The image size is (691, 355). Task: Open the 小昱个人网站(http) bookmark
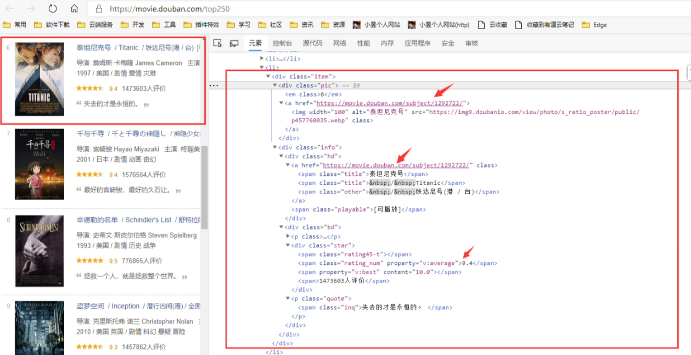click(439, 25)
